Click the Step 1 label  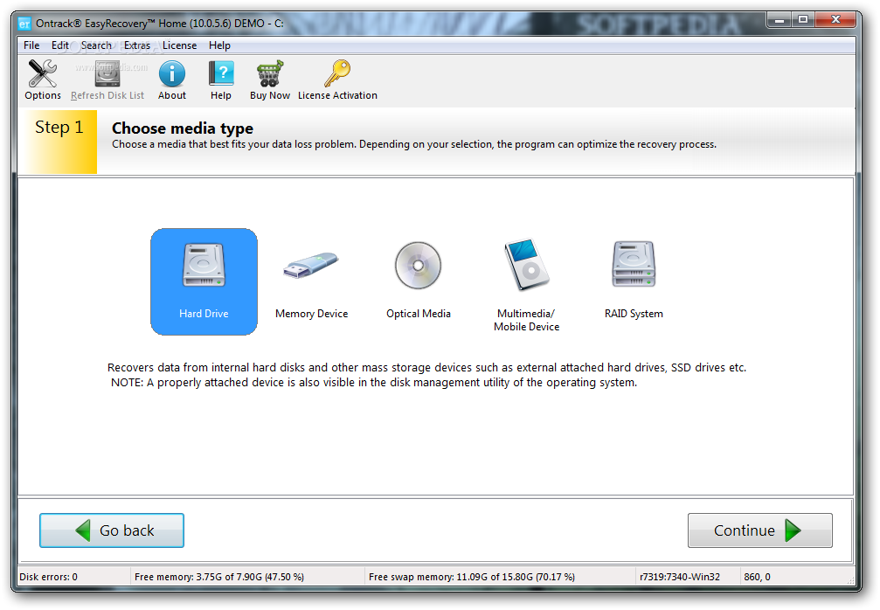pos(59,128)
